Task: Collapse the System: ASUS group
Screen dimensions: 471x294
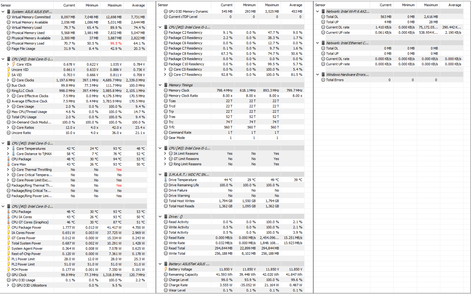Action: pos(3,12)
